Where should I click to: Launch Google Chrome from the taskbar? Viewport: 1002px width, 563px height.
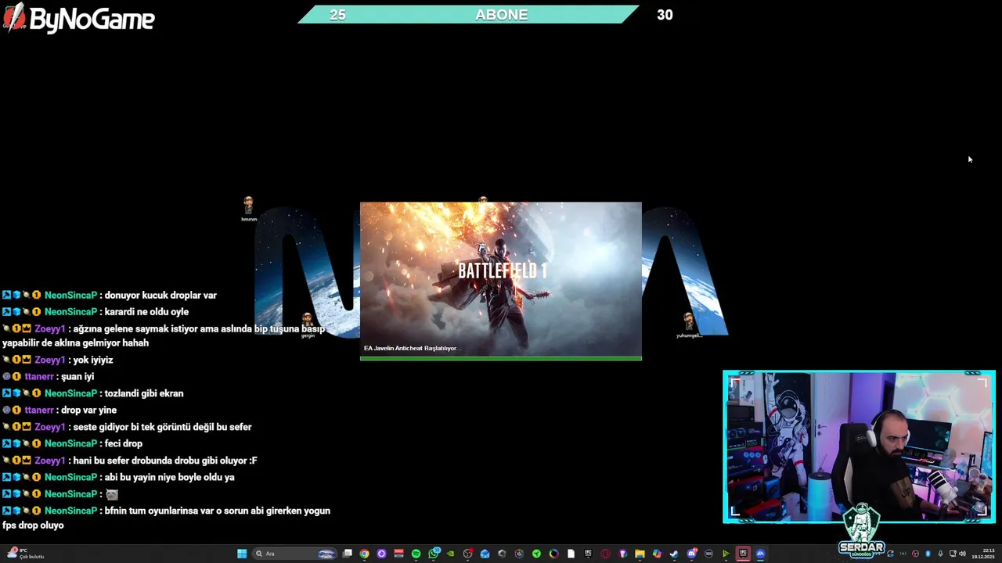point(364,554)
